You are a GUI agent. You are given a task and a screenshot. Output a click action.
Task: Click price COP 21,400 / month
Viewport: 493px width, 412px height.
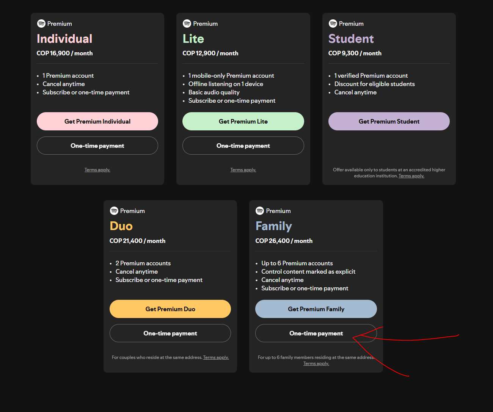click(x=137, y=241)
